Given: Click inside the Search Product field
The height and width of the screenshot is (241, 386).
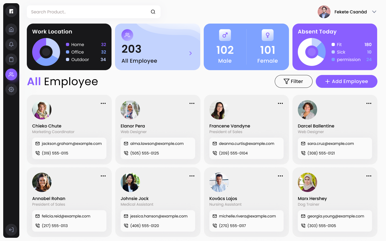Looking at the screenshot, I should point(80,12).
